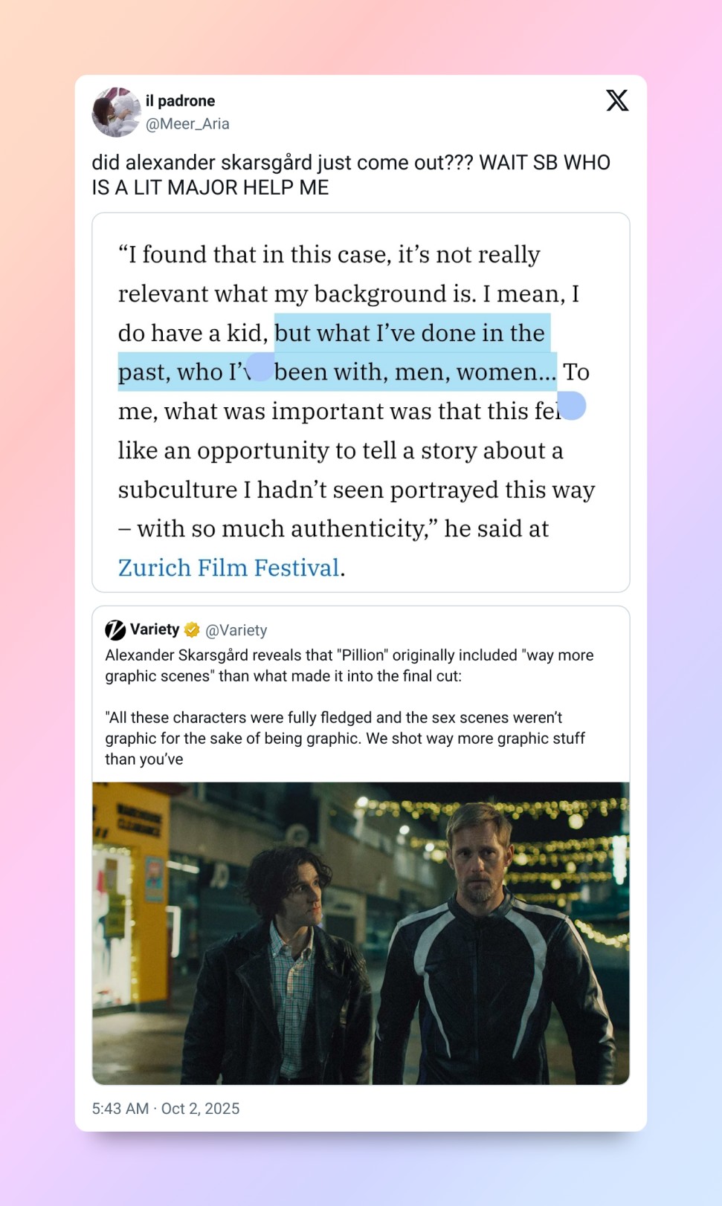Click the X logo icon

point(617,100)
